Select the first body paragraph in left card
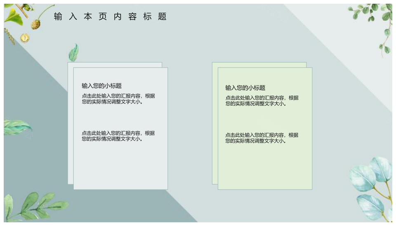This screenshot has width=396, height=226. tap(118, 99)
